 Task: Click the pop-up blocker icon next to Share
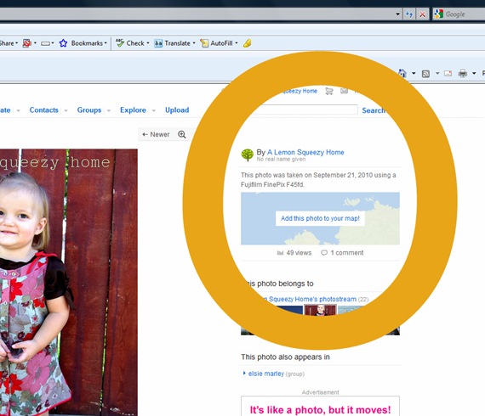click(27, 43)
